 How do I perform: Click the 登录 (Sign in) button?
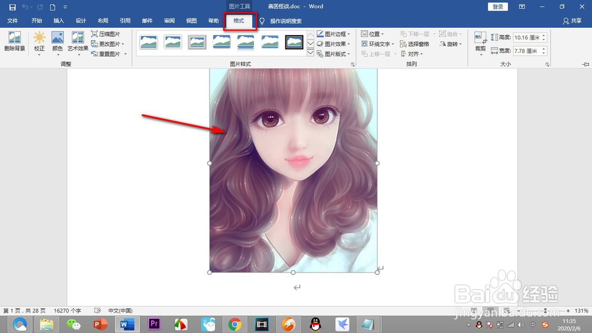[x=498, y=7]
